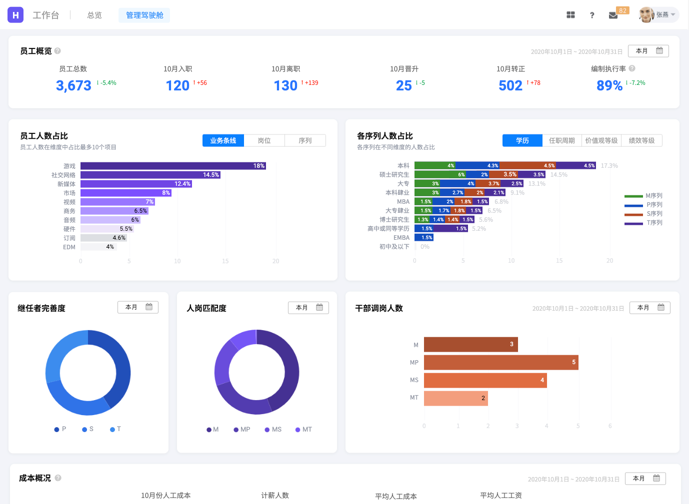Click user avatar photo of 张燕
Image resolution: width=689 pixels, height=504 pixels.
[x=646, y=15]
